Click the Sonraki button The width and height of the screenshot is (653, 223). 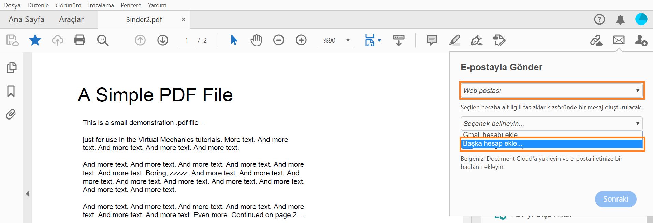click(615, 199)
